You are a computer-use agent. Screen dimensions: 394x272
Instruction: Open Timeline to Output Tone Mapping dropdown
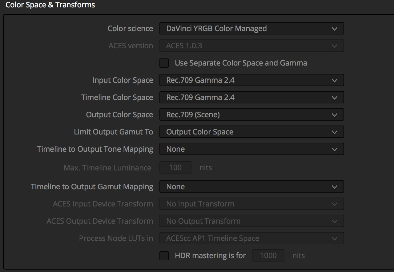click(x=251, y=149)
